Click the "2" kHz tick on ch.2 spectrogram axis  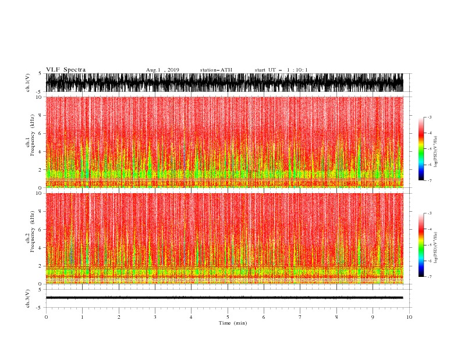tap(40, 266)
